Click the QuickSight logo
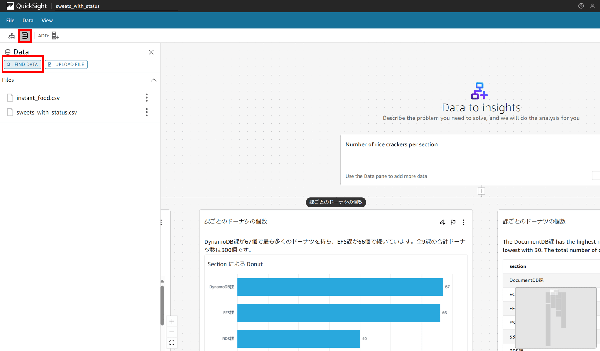Image resolution: width=600 pixels, height=351 pixels. coord(27,6)
